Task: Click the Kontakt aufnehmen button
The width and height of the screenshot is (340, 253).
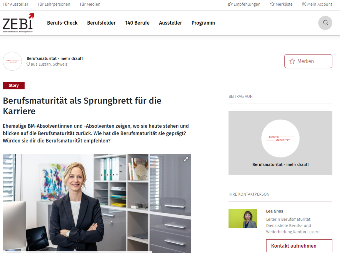Action: click(299, 246)
